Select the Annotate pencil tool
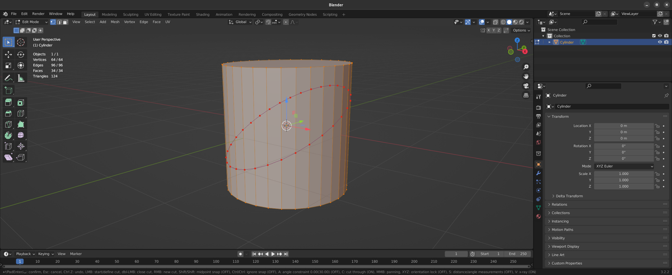Screen dimensions: 672x275 click(8, 78)
